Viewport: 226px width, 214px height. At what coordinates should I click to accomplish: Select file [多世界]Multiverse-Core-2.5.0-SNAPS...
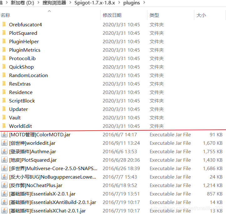point(53,168)
